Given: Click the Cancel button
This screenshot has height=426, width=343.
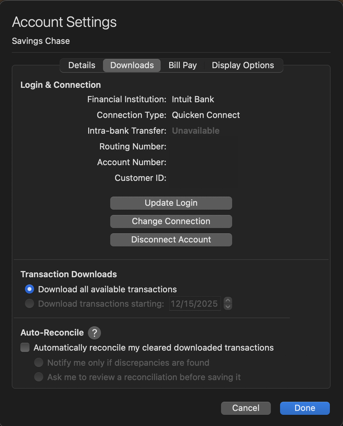Looking at the screenshot, I should [246, 408].
